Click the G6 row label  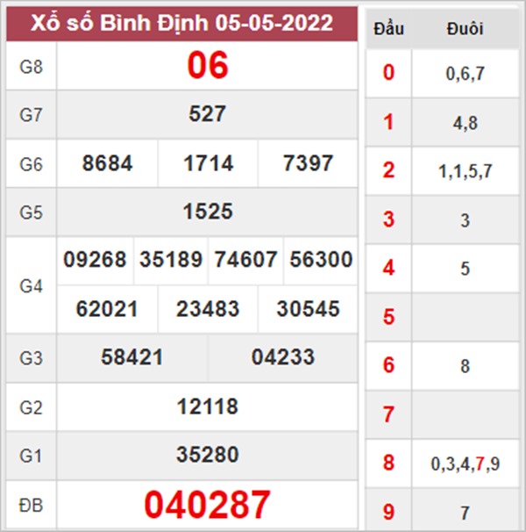coord(32,164)
